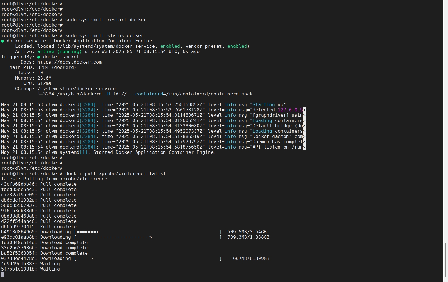Click the 4c9d49c1b383 Waiting layer line

30,264
